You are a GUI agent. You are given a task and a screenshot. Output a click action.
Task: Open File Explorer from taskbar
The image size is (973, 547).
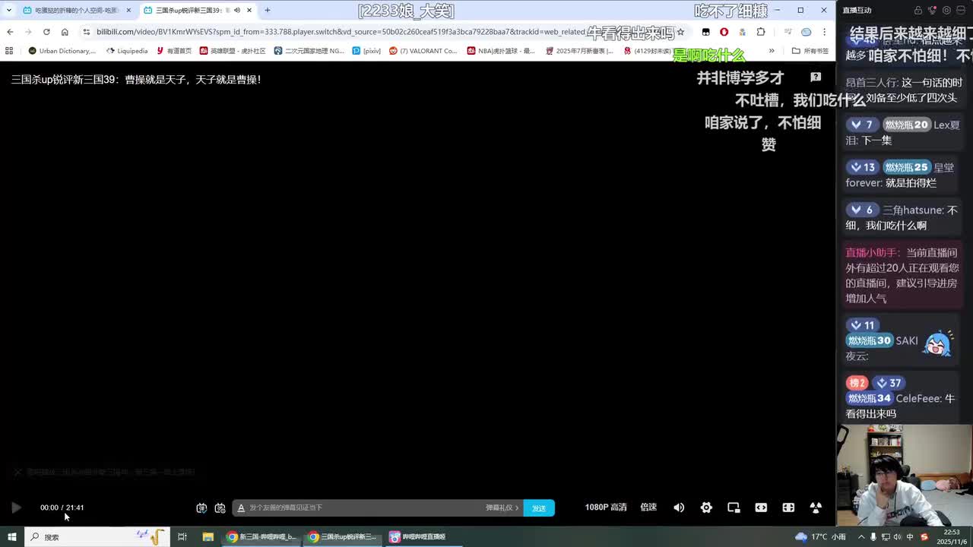208,536
